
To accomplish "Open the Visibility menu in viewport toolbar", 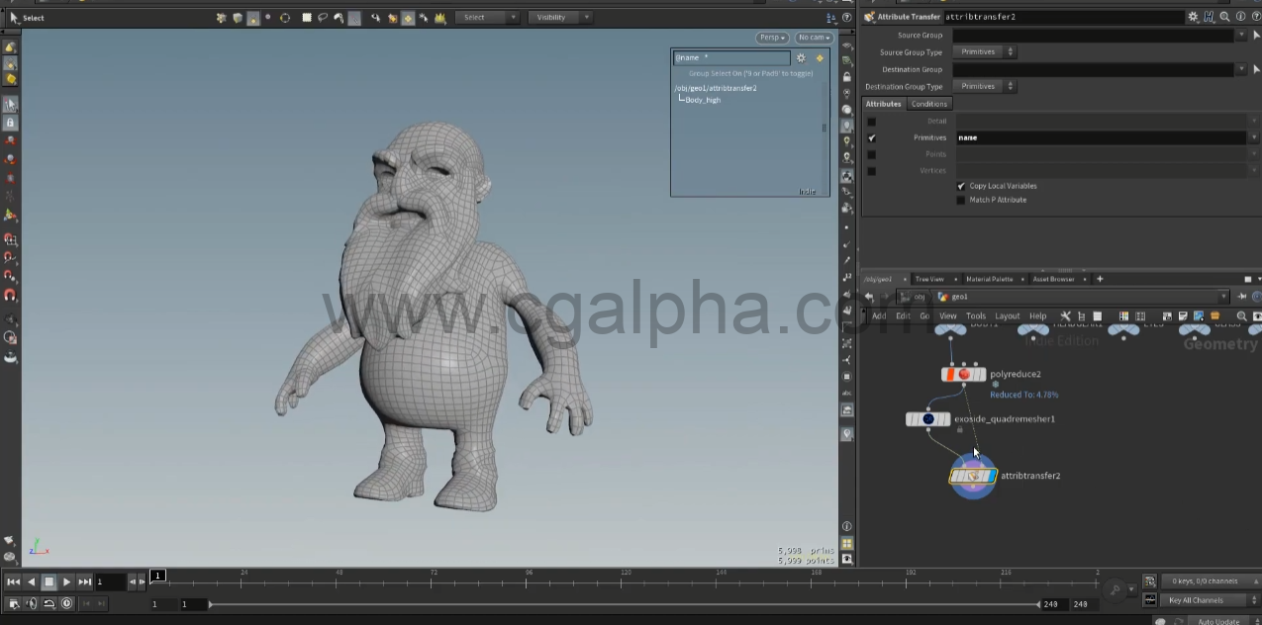I will pos(559,17).
